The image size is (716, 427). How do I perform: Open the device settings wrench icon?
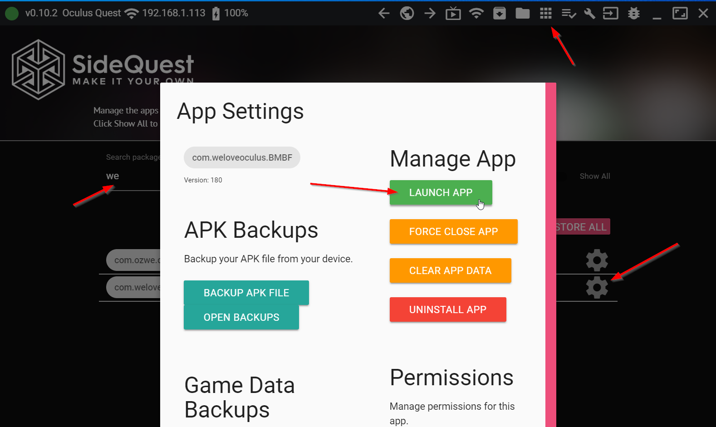pos(589,13)
